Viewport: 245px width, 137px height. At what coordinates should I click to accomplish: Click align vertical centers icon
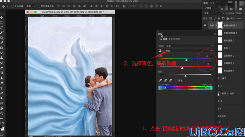click(x=64, y=6)
